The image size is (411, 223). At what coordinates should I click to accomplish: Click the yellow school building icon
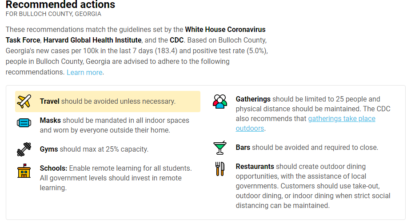(x=24, y=171)
